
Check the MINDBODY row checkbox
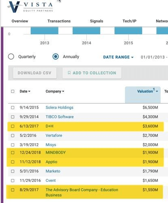click(13, 153)
